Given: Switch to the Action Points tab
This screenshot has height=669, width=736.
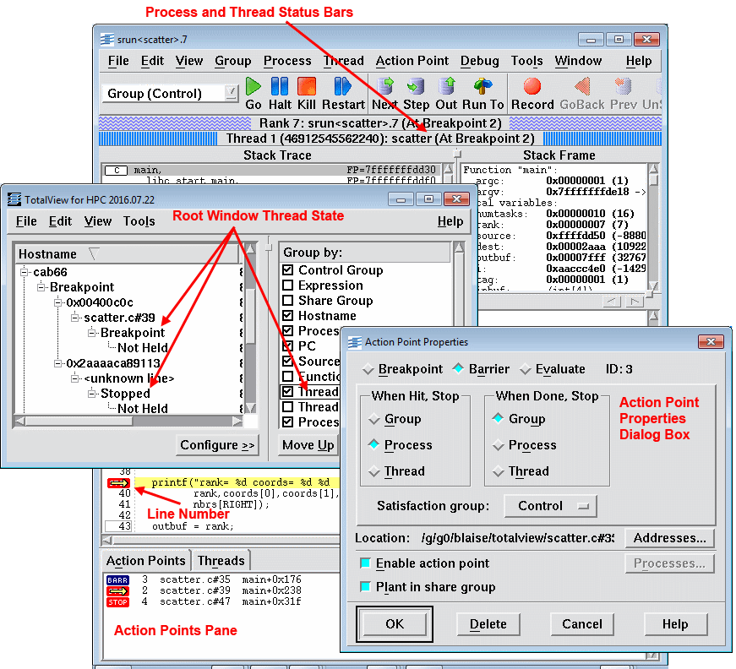Looking at the screenshot, I should coord(145,561).
